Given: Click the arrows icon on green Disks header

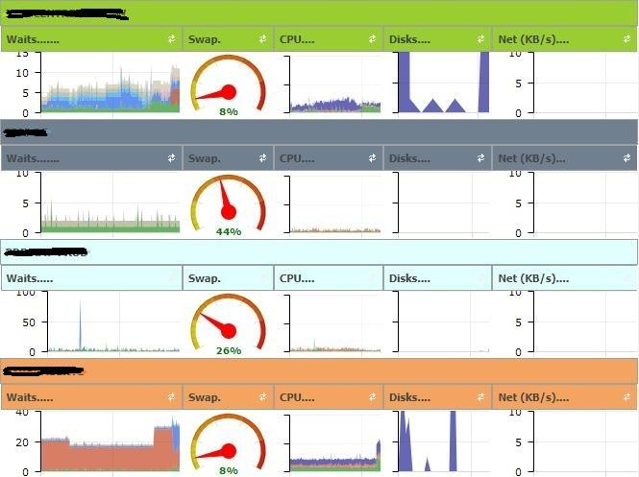Looking at the screenshot, I should pyautogui.click(x=481, y=39).
